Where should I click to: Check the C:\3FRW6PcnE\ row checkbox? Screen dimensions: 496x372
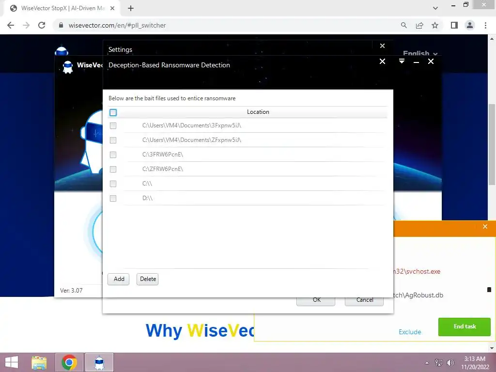113,155
